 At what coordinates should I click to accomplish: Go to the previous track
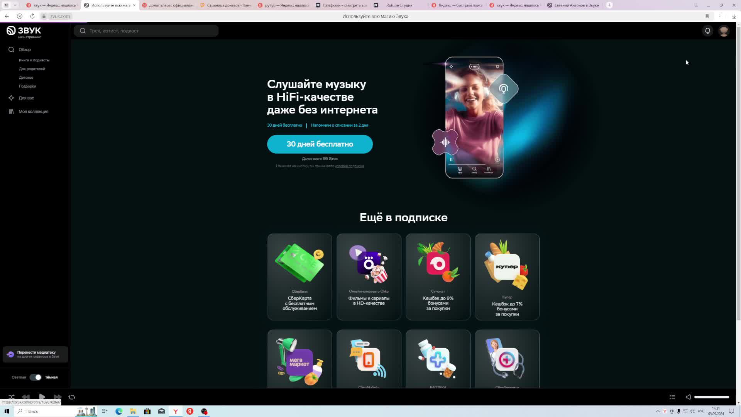[26, 397]
